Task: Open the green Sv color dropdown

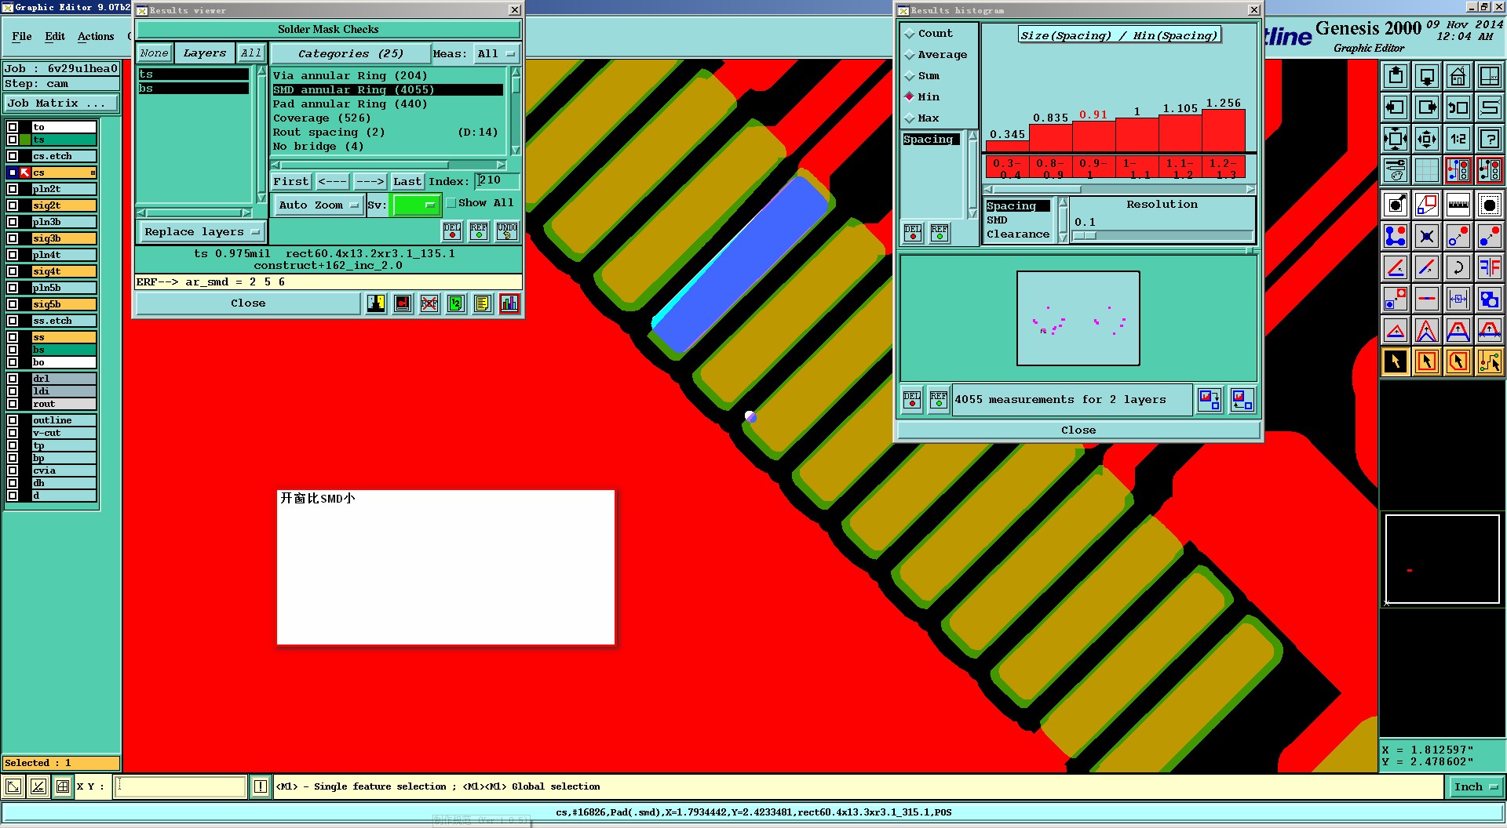Action: click(x=416, y=205)
